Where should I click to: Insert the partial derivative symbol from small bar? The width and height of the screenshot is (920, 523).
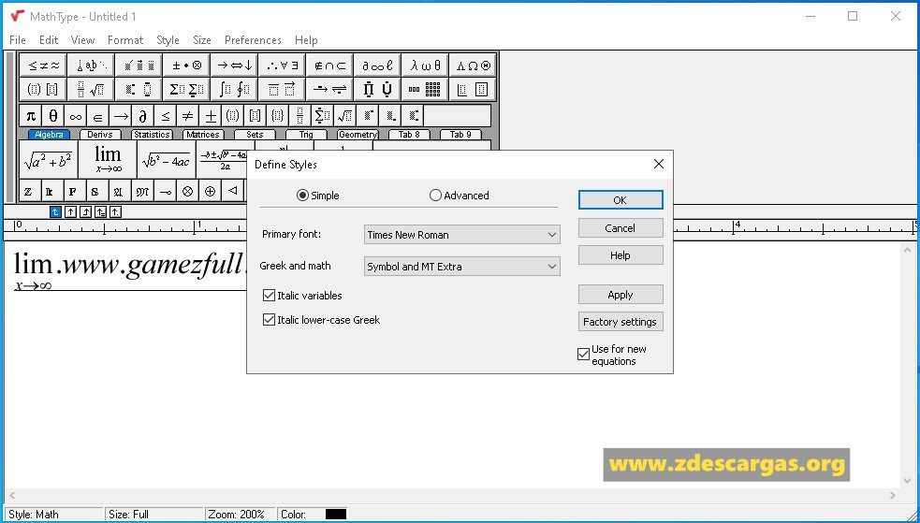point(142,115)
